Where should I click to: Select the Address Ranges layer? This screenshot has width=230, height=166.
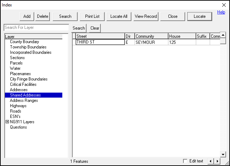click(x=24, y=100)
